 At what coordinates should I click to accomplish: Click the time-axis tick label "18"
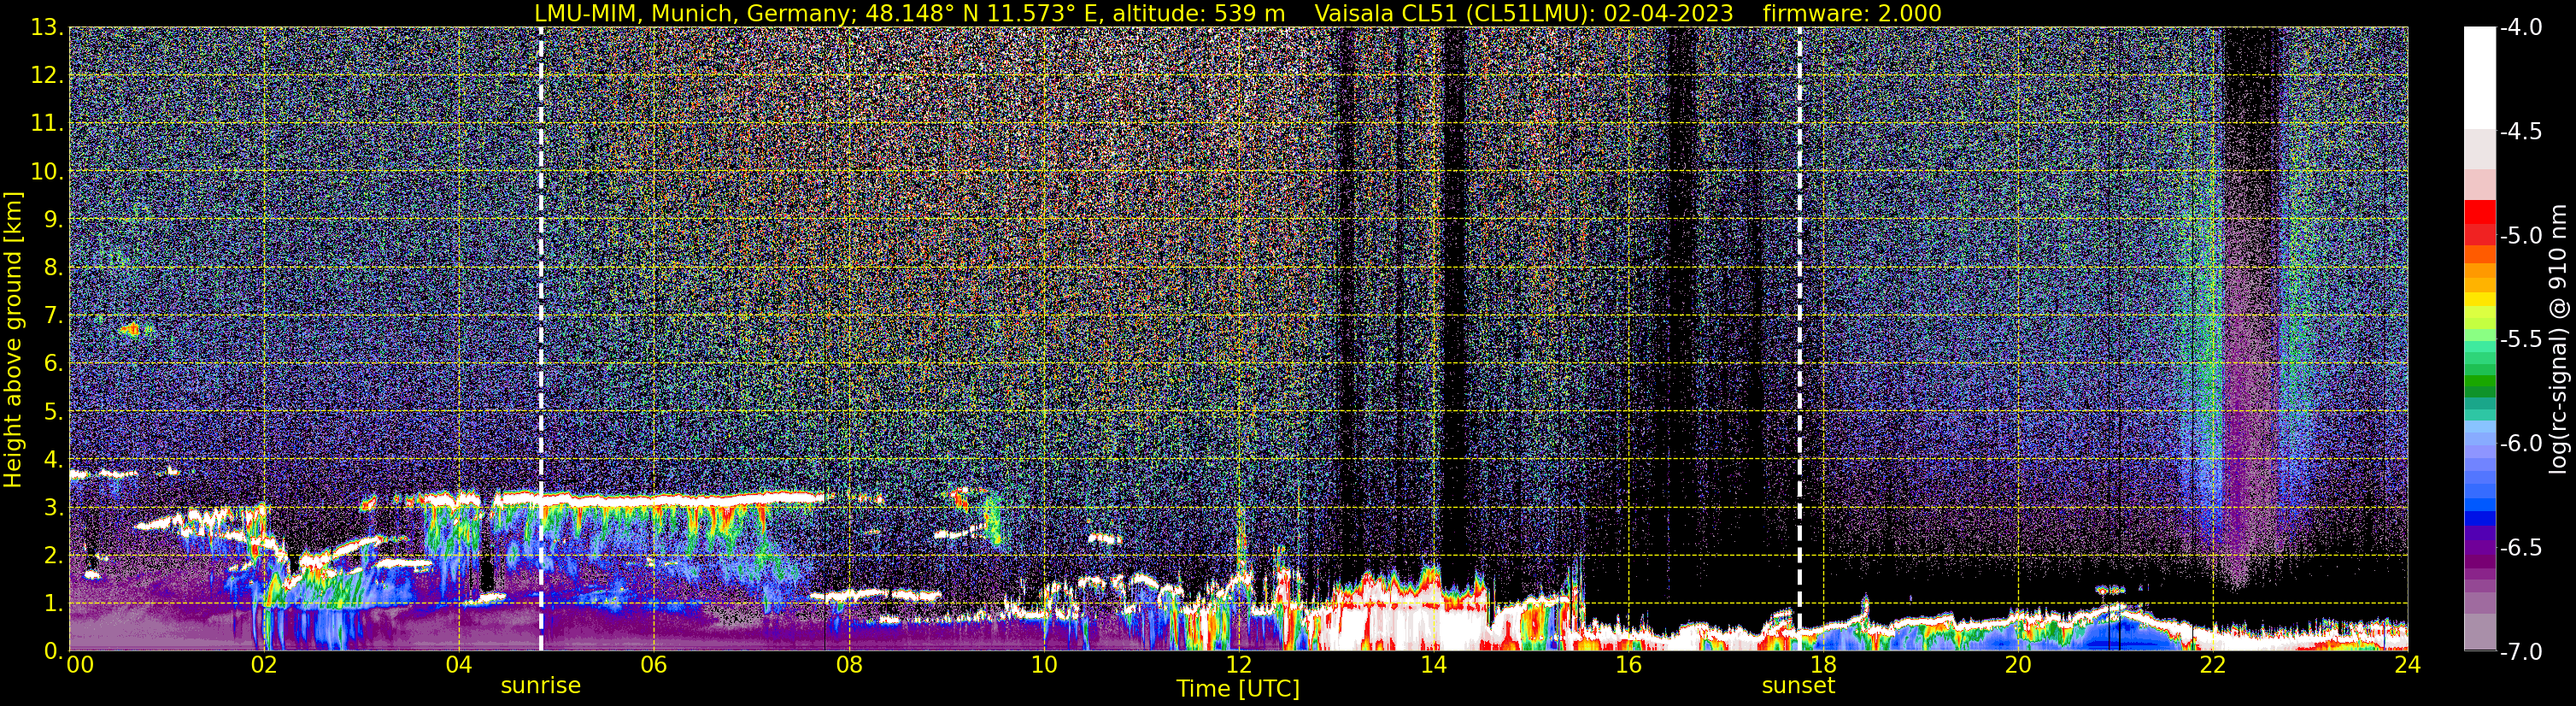click(x=1824, y=665)
